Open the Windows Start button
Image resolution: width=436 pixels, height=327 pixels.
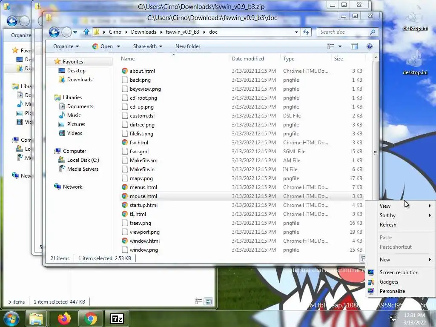[11, 318]
